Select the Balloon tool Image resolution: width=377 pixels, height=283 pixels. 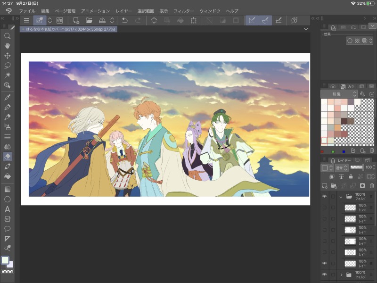(x=7, y=229)
